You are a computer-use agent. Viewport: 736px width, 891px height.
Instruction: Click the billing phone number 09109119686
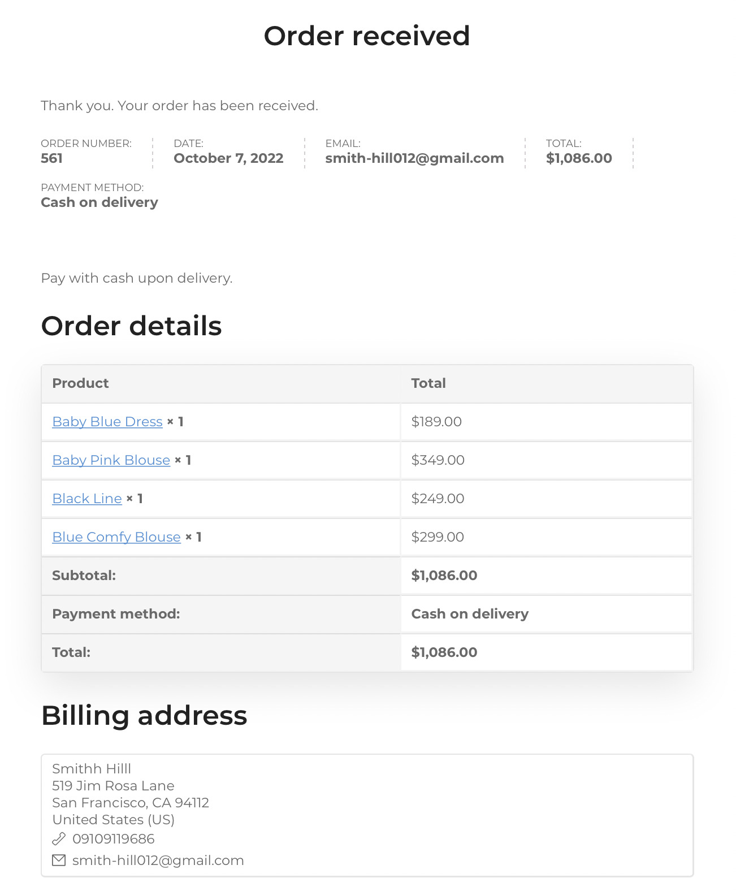coord(114,839)
